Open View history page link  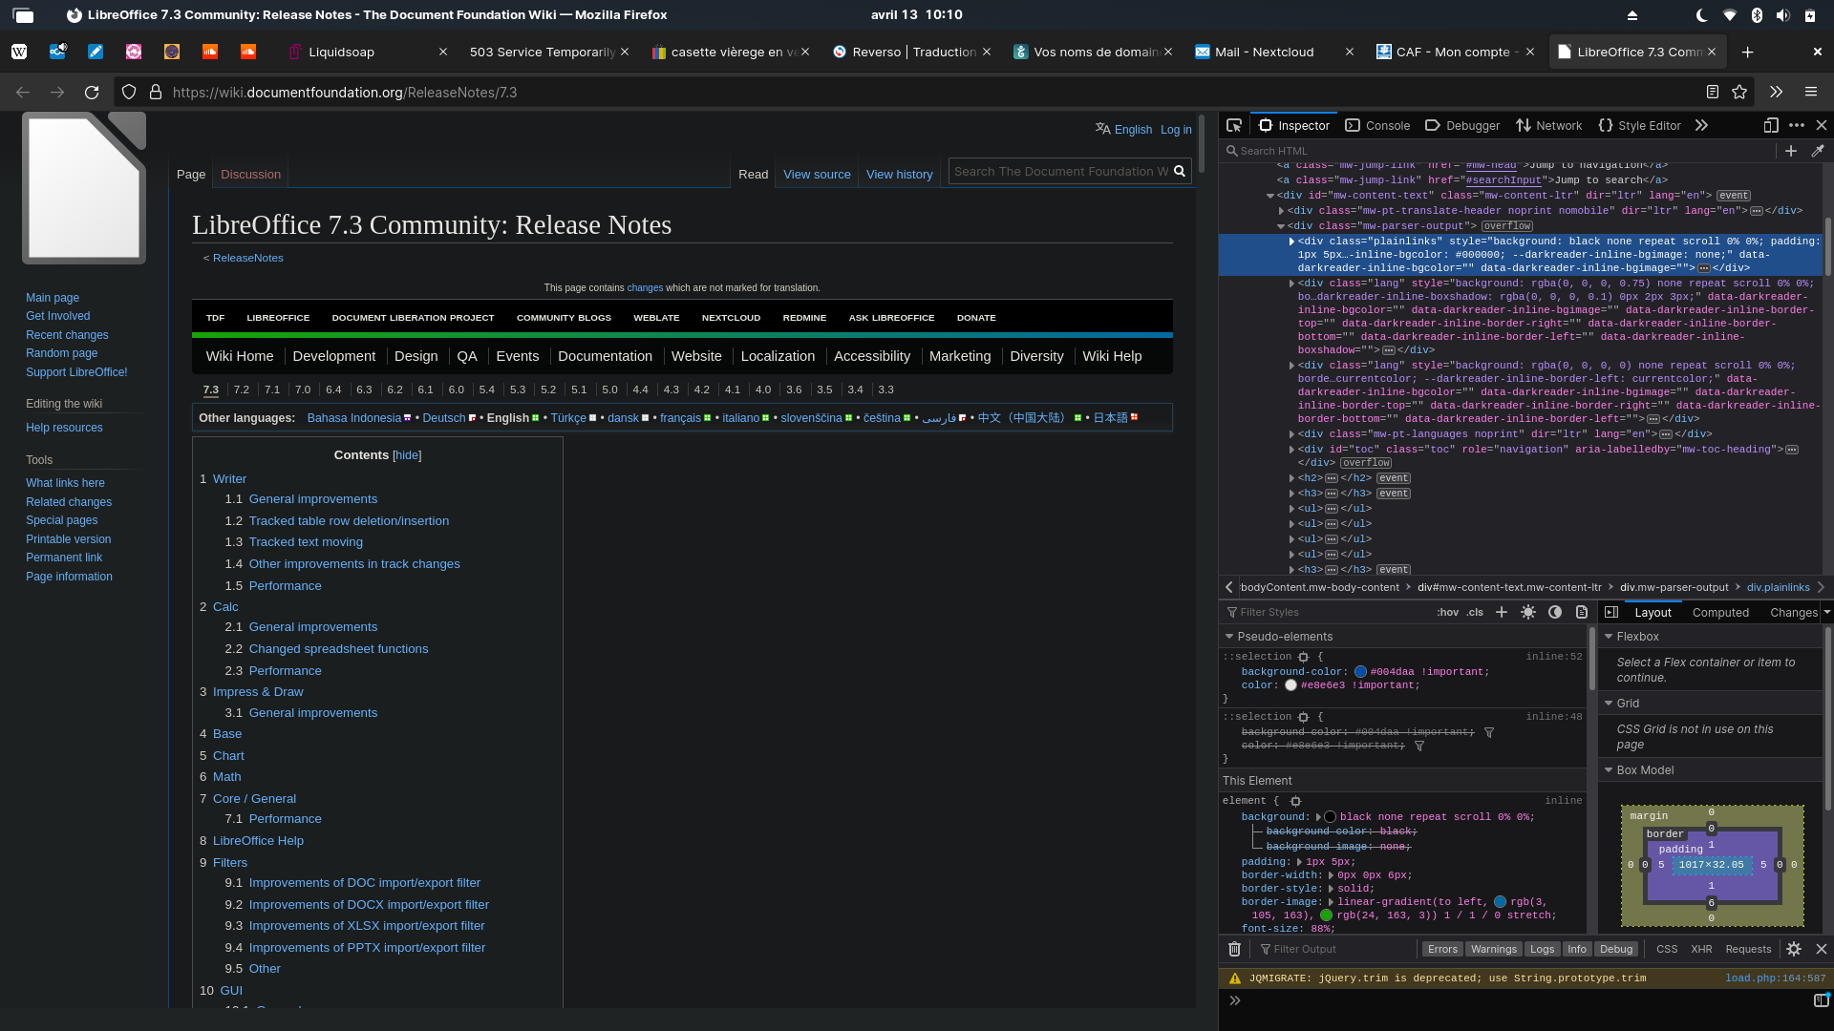tap(899, 174)
